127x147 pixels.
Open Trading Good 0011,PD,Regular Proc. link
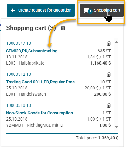point(41,82)
